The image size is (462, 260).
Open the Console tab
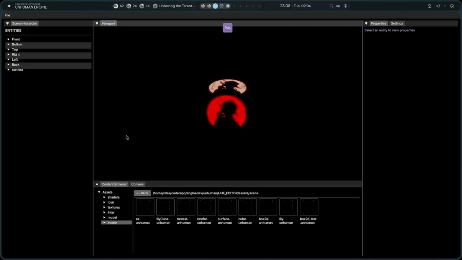click(137, 184)
